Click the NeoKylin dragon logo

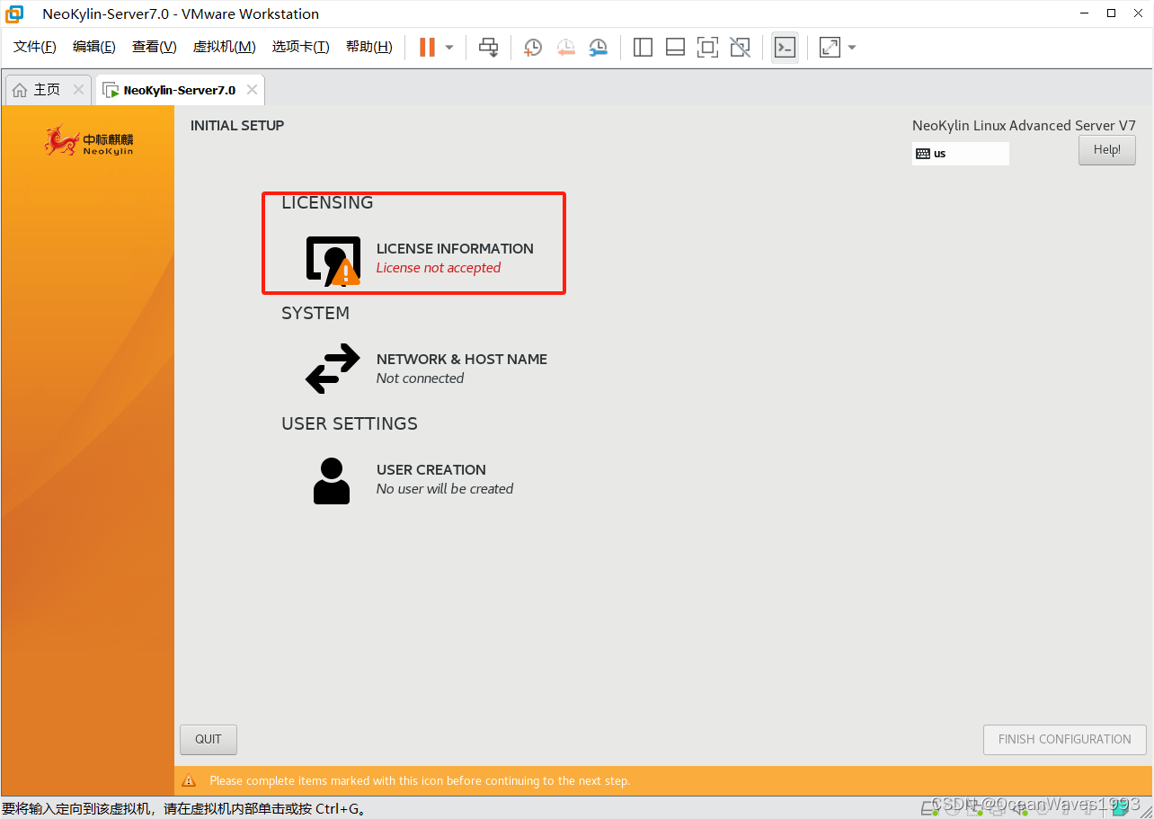(89, 140)
